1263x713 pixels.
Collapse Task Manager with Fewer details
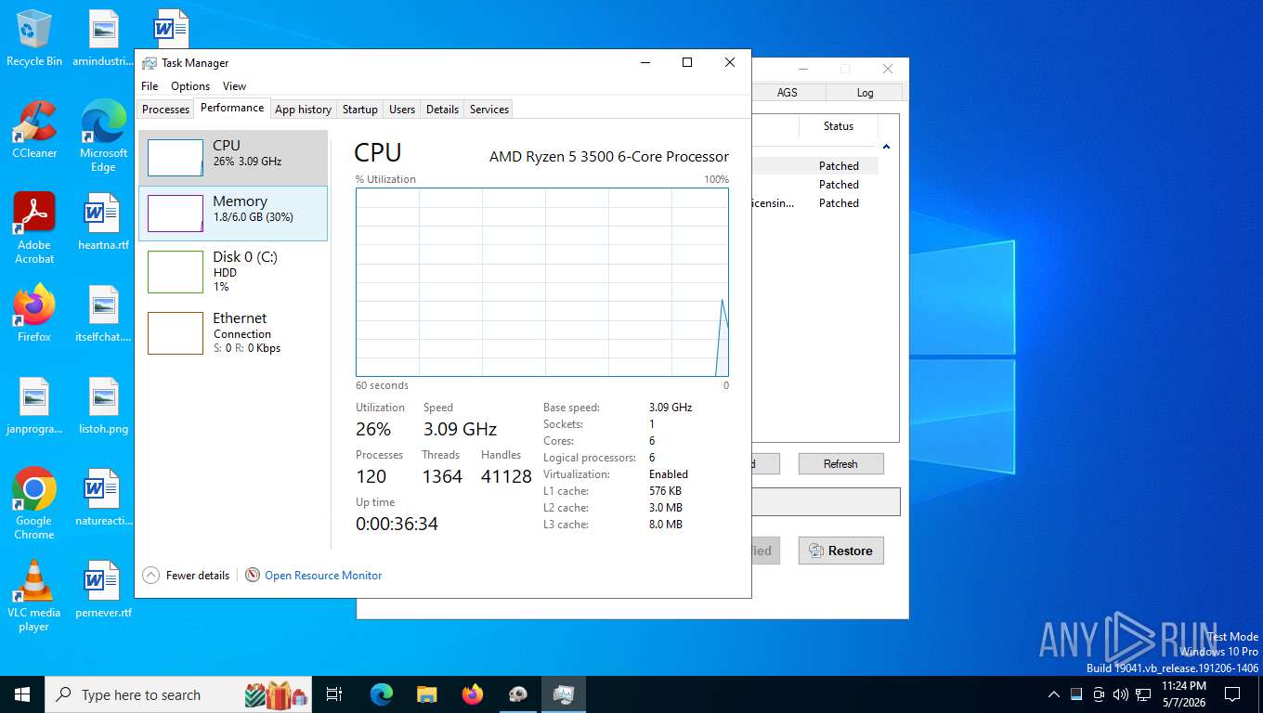point(186,576)
